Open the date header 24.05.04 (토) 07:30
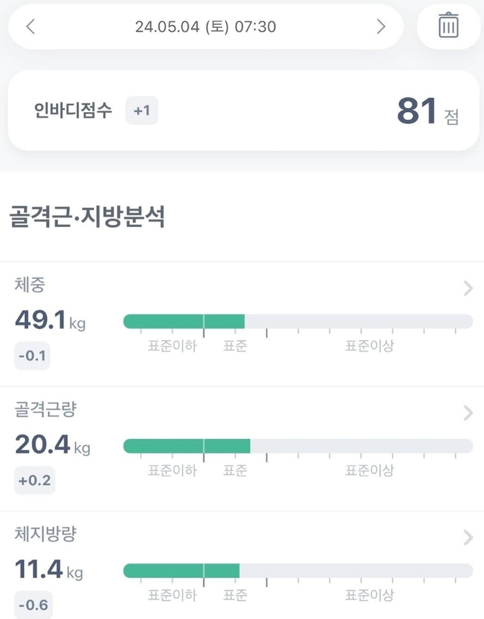Screen dimensions: 484x619 pyautogui.click(x=205, y=26)
